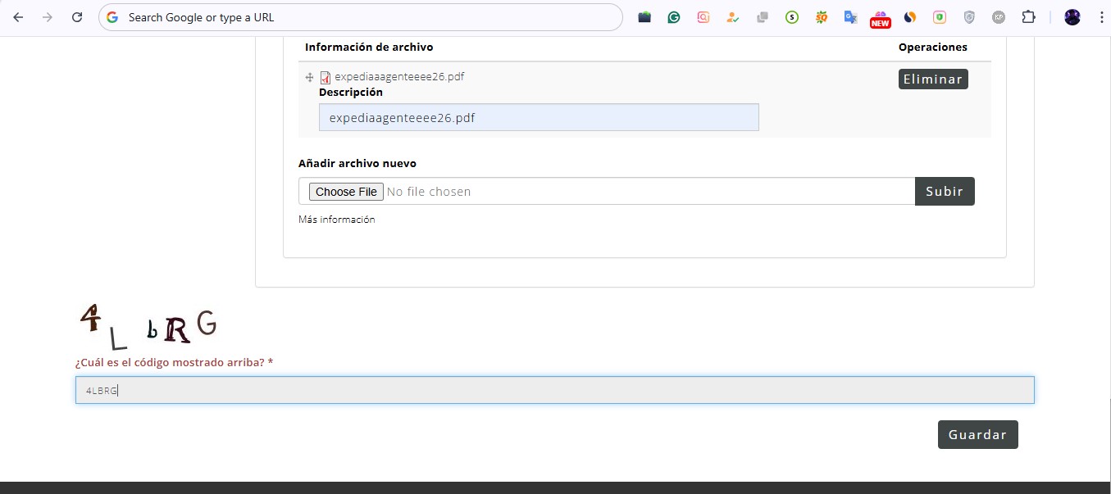
Task: Go back to the previous page
Action: [18, 17]
